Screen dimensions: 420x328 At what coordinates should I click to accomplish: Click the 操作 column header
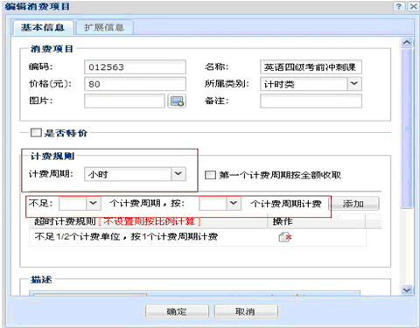317,221
